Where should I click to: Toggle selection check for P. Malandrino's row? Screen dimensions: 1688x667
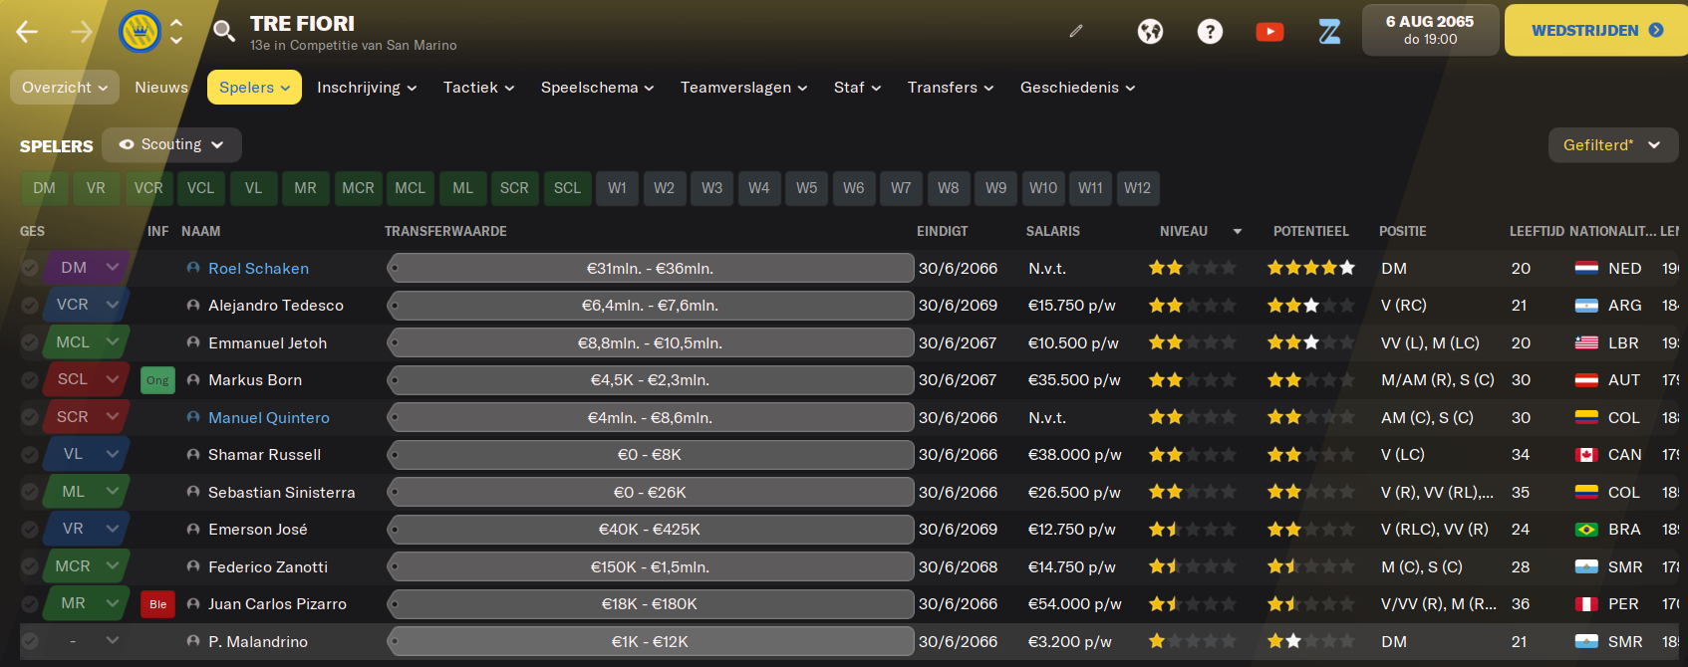(30, 641)
